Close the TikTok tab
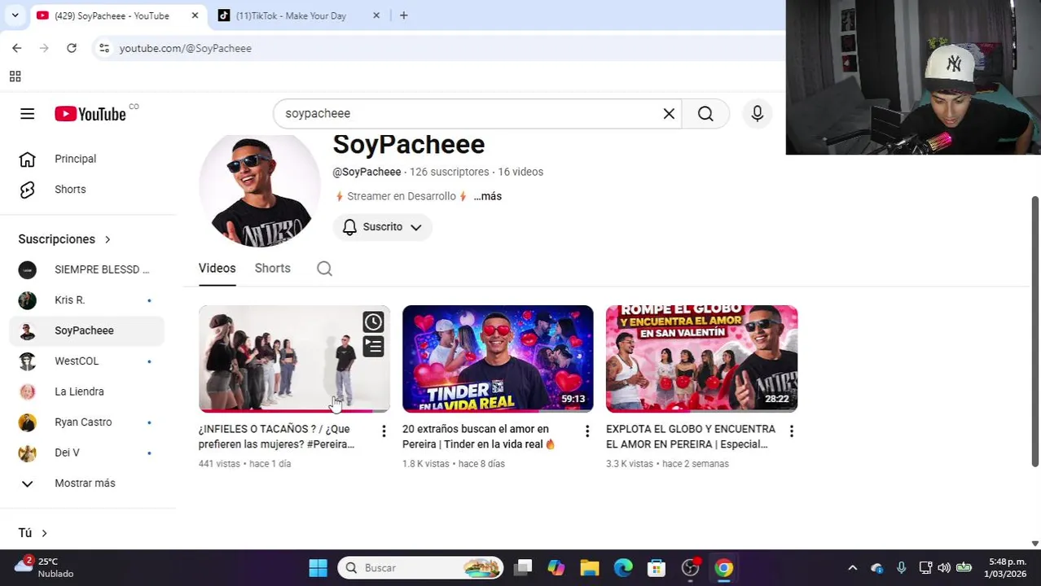The height and width of the screenshot is (586, 1041). tap(376, 15)
